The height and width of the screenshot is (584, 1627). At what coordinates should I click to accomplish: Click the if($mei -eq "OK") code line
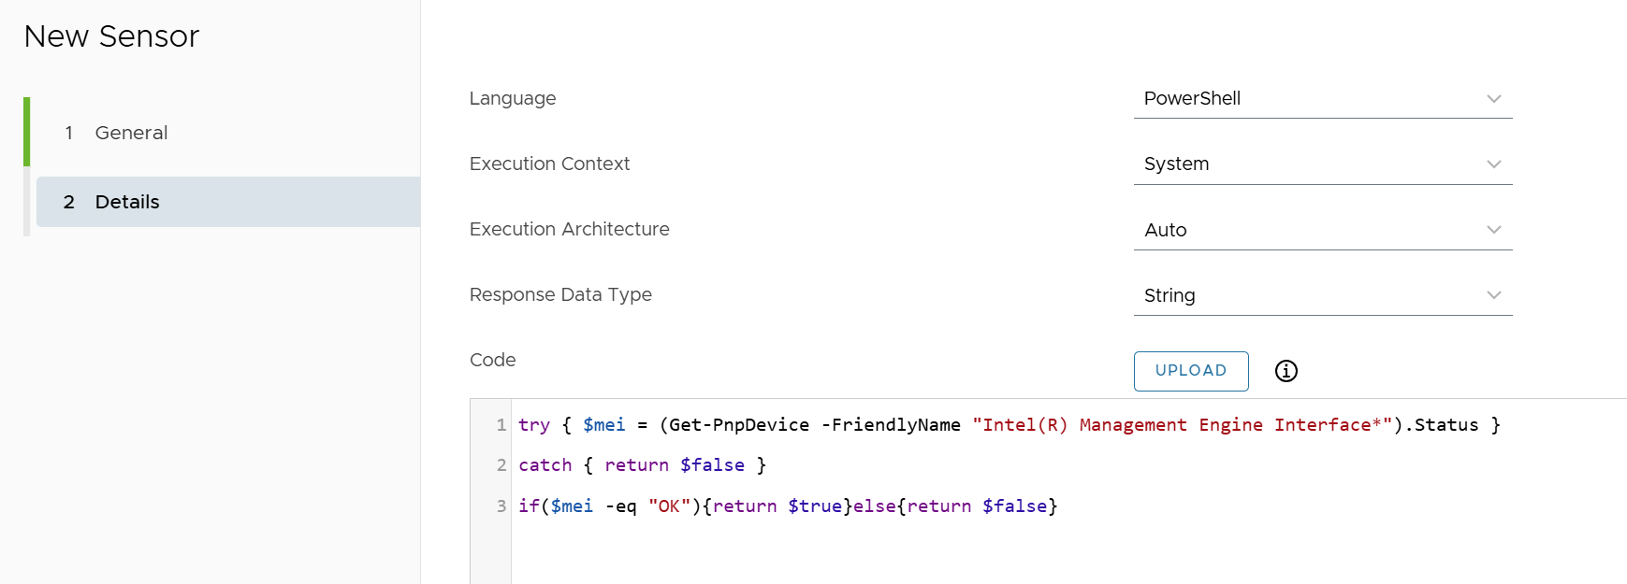(x=788, y=506)
